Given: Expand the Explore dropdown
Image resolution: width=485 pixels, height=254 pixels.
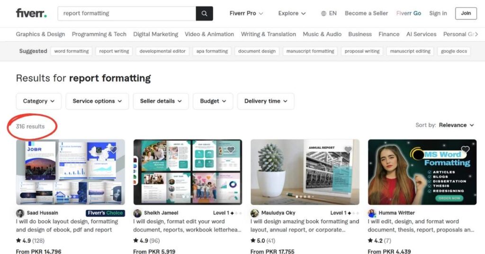Looking at the screenshot, I should (292, 13).
